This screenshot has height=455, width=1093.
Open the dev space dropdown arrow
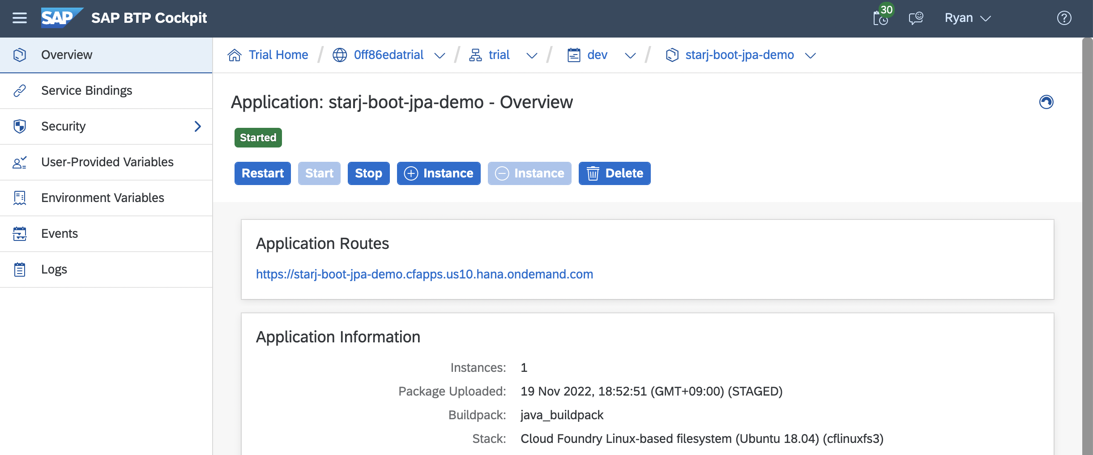pyautogui.click(x=630, y=56)
